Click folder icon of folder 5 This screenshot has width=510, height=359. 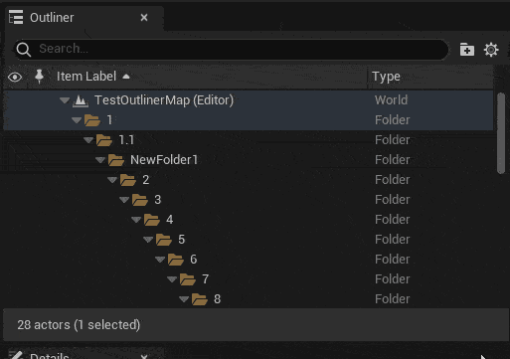point(164,240)
